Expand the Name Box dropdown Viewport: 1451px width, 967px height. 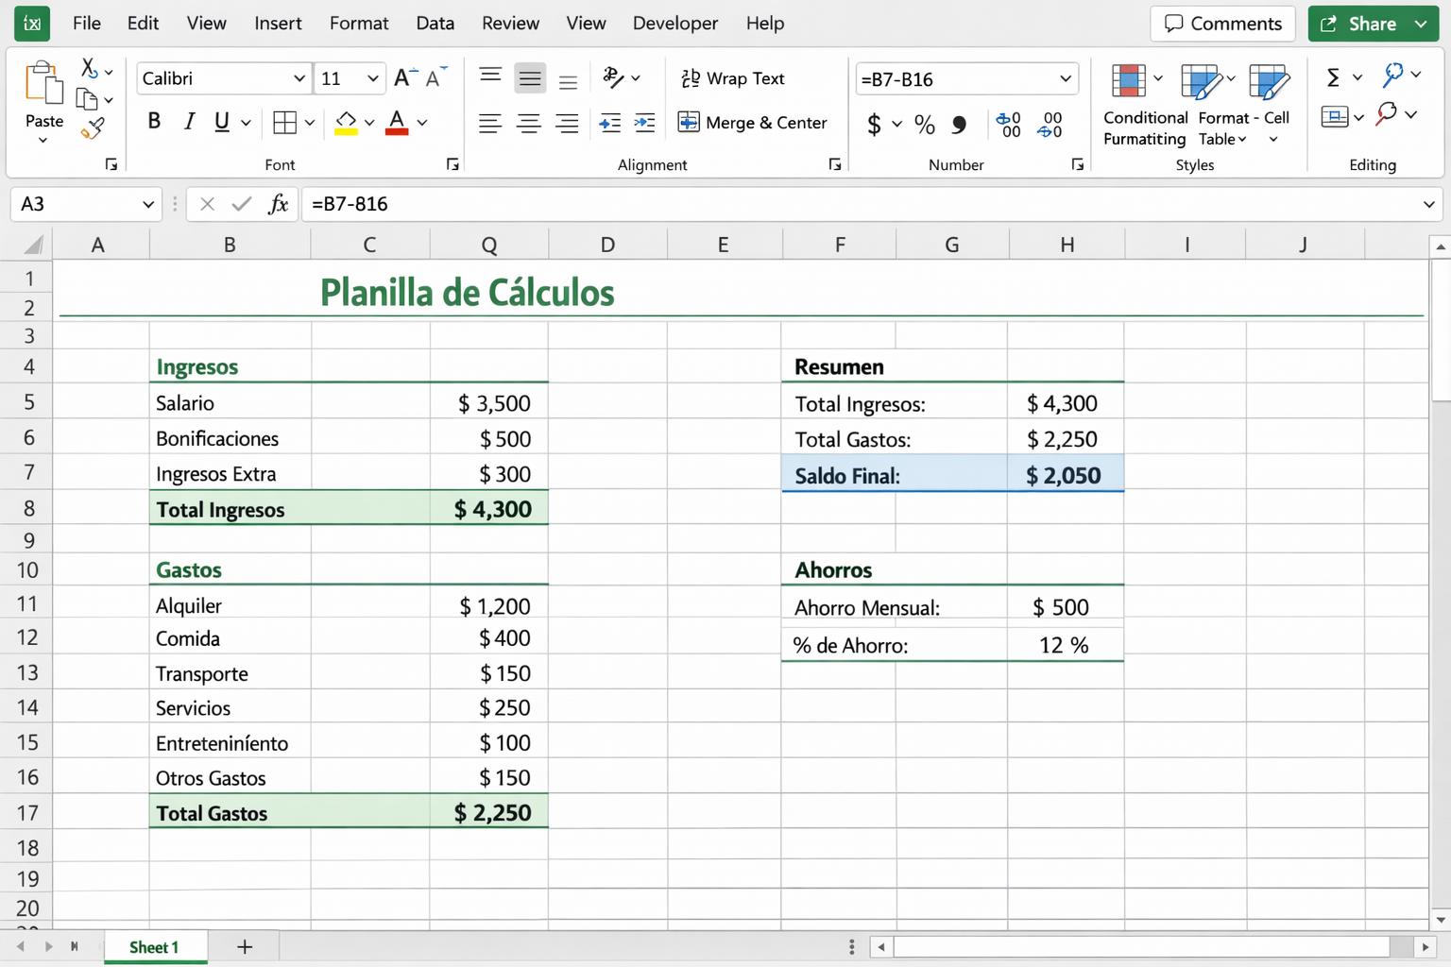[x=148, y=204]
